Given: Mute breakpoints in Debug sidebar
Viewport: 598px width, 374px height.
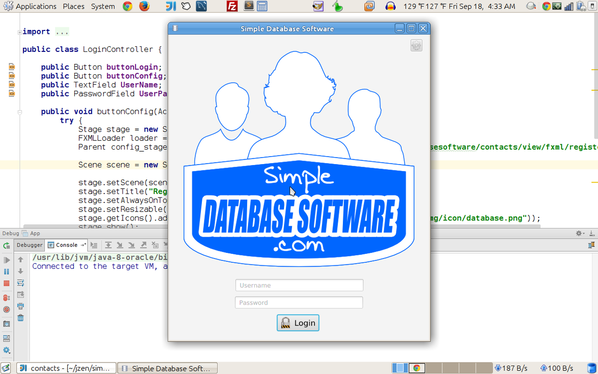Looking at the screenshot, I should tap(6, 309).
